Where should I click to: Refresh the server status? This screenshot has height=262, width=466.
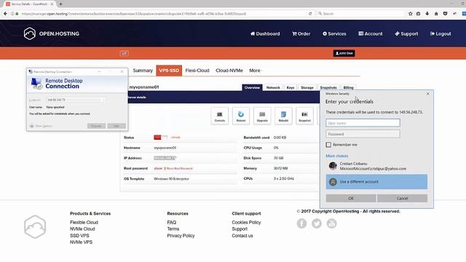click(x=175, y=138)
